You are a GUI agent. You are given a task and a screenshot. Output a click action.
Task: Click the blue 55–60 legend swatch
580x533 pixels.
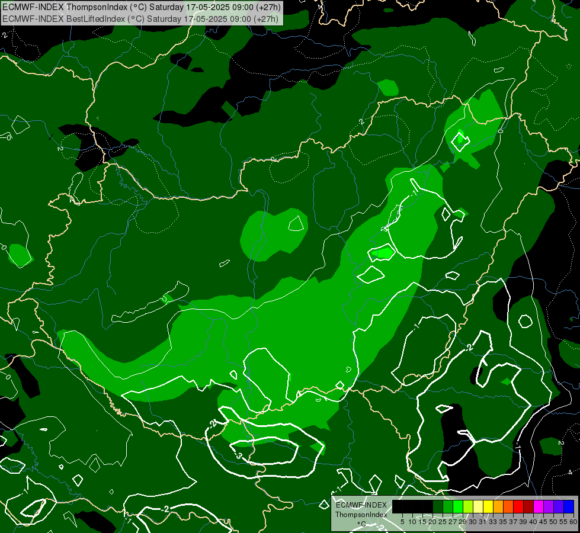click(x=569, y=506)
